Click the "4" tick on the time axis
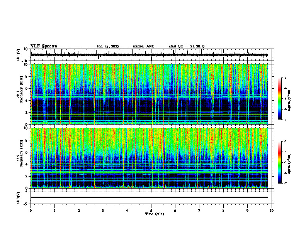The image size is (306, 236). click(127, 211)
